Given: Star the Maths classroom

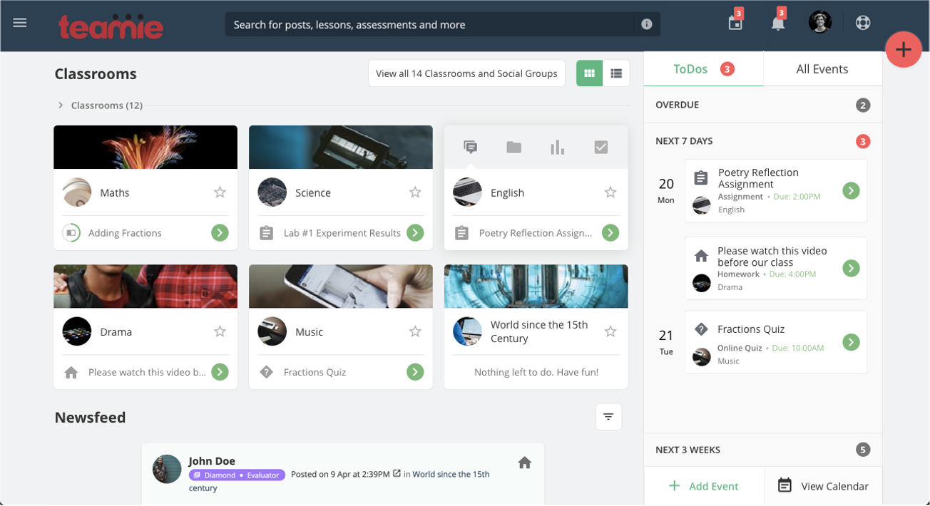Looking at the screenshot, I should pos(220,192).
